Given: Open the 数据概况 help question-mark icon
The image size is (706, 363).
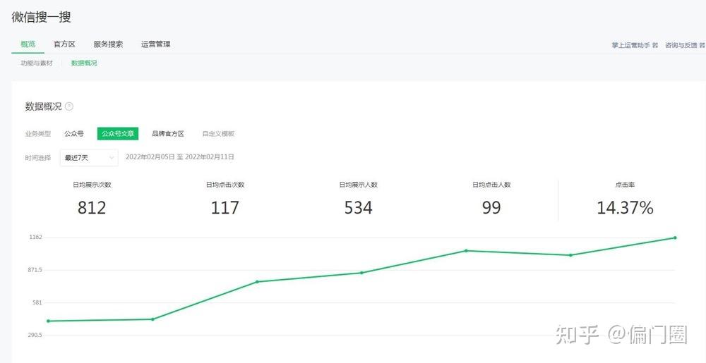Looking at the screenshot, I should click(69, 106).
